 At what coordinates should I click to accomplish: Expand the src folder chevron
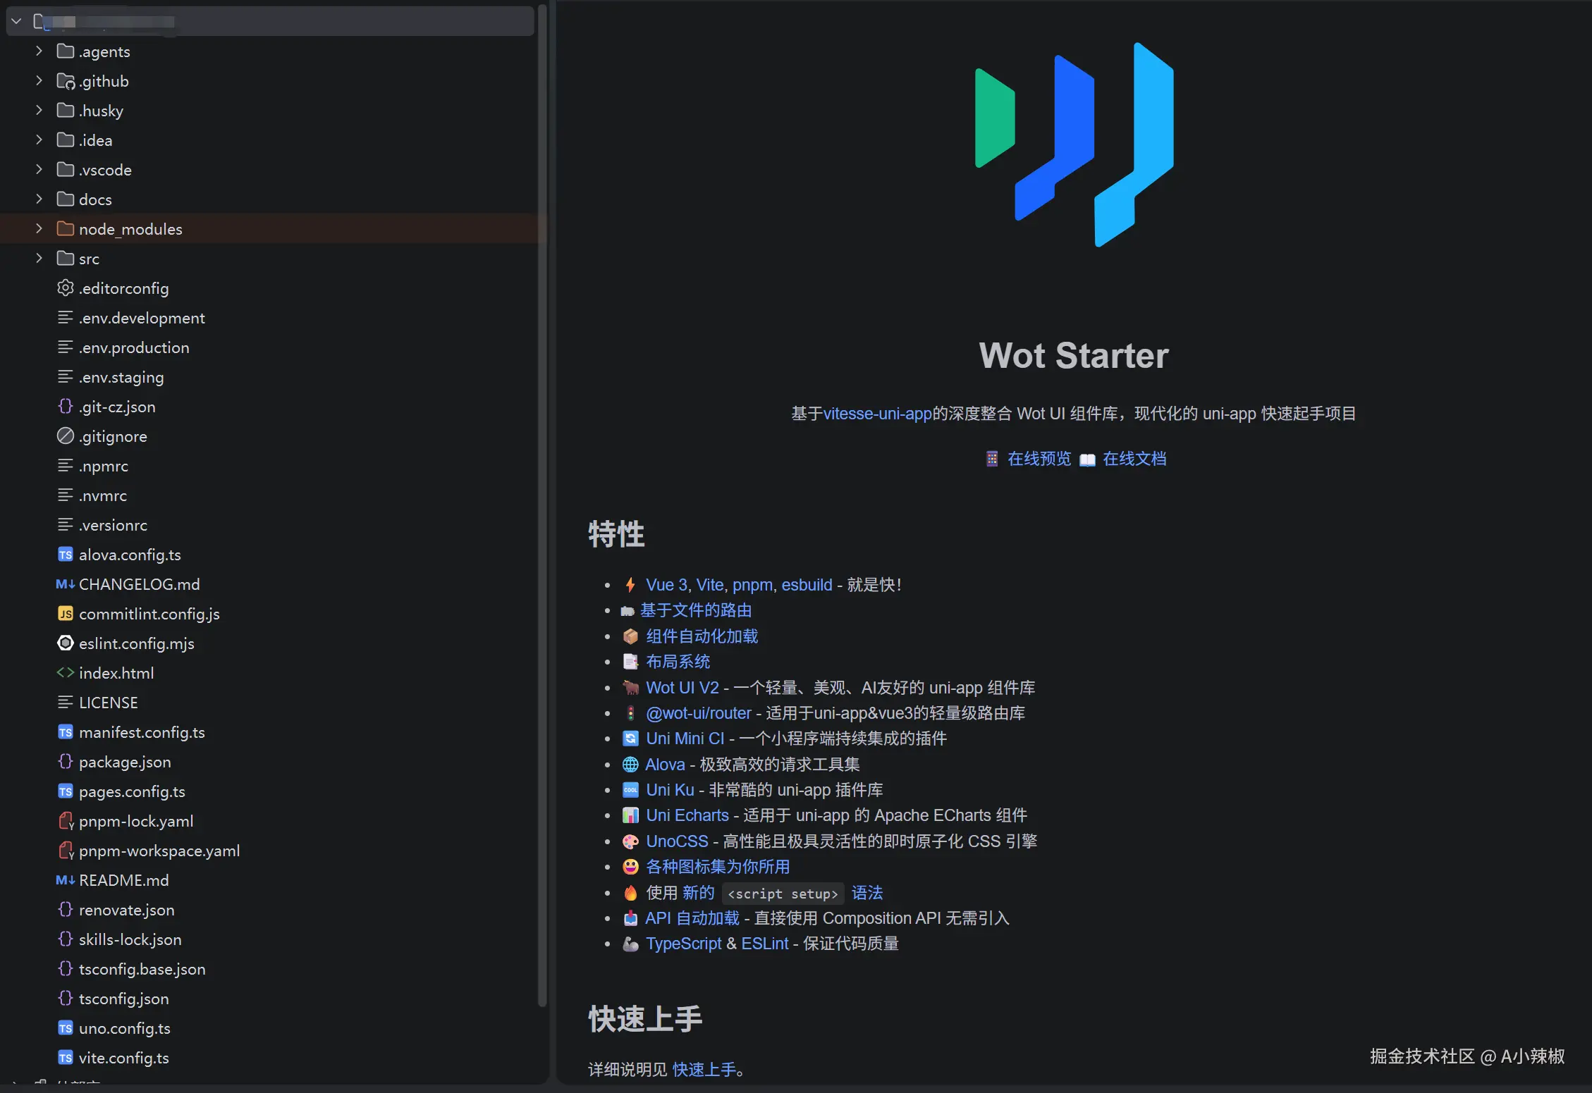tap(39, 259)
